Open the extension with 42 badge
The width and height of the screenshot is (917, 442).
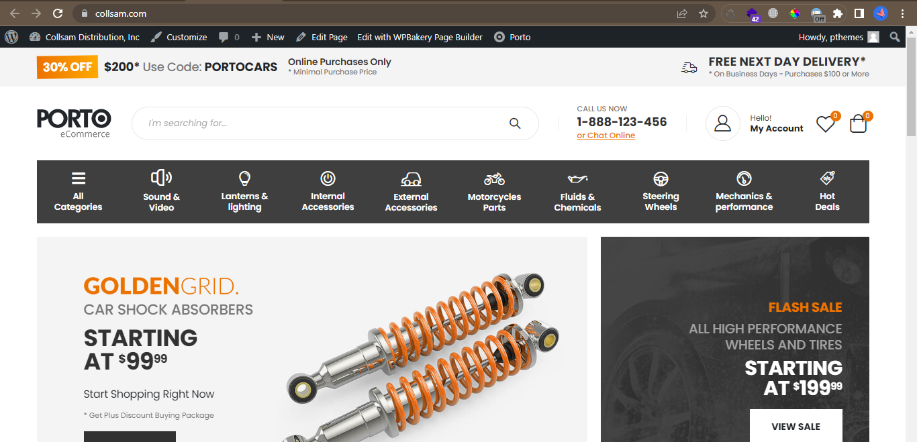[x=753, y=14]
